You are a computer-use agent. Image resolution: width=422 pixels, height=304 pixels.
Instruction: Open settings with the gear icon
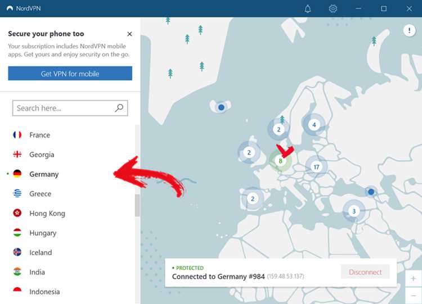click(333, 8)
